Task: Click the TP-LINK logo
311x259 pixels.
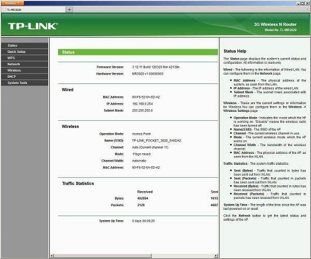Action: point(32,25)
